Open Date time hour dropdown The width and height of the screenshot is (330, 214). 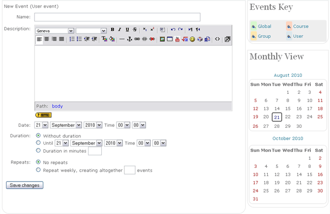[x=123, y=125]
